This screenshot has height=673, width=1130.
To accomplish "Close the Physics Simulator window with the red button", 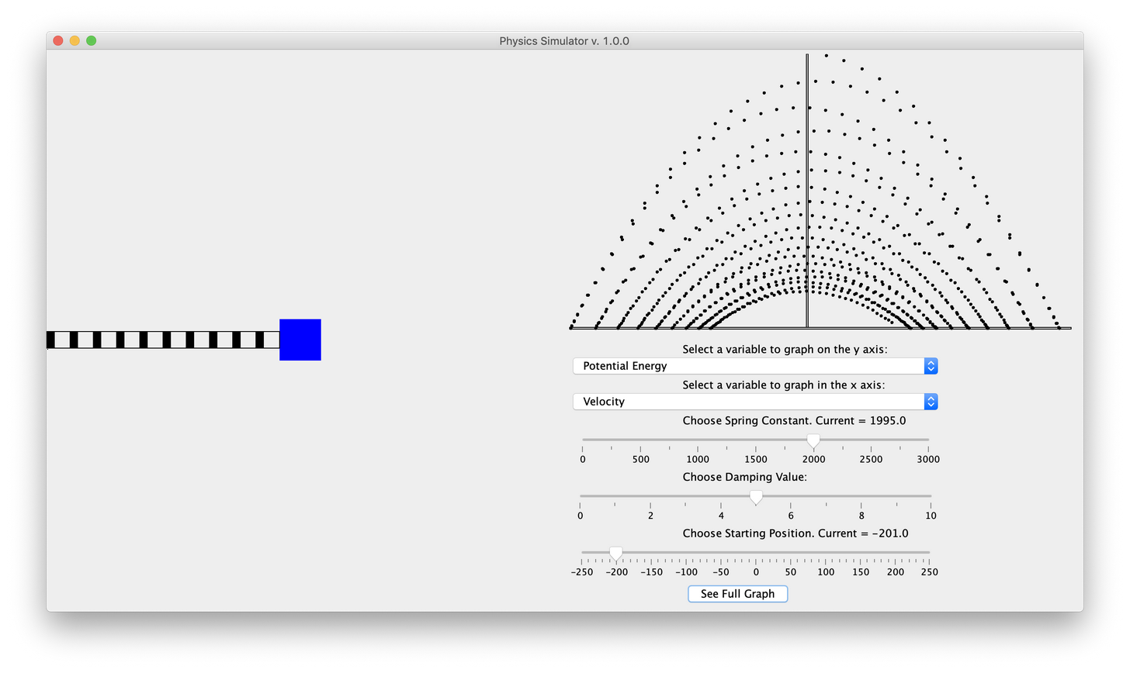I will pos(58,41).
